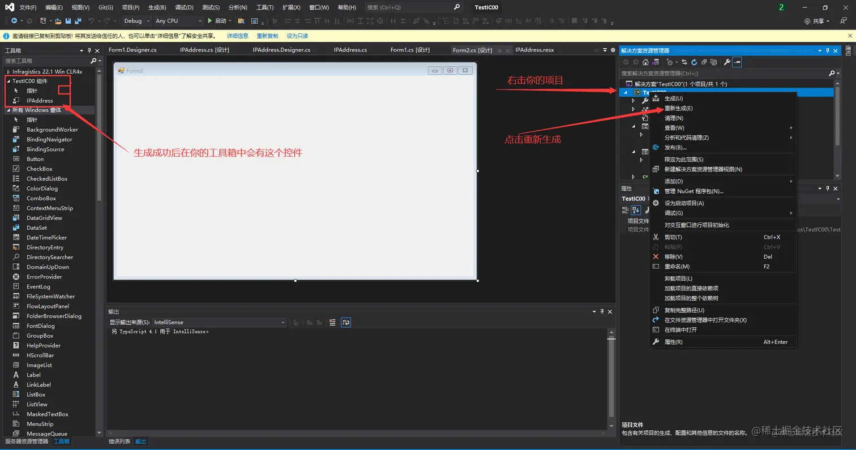
Task: Click the Home icon in Solution Explorer
Action: 645,62
